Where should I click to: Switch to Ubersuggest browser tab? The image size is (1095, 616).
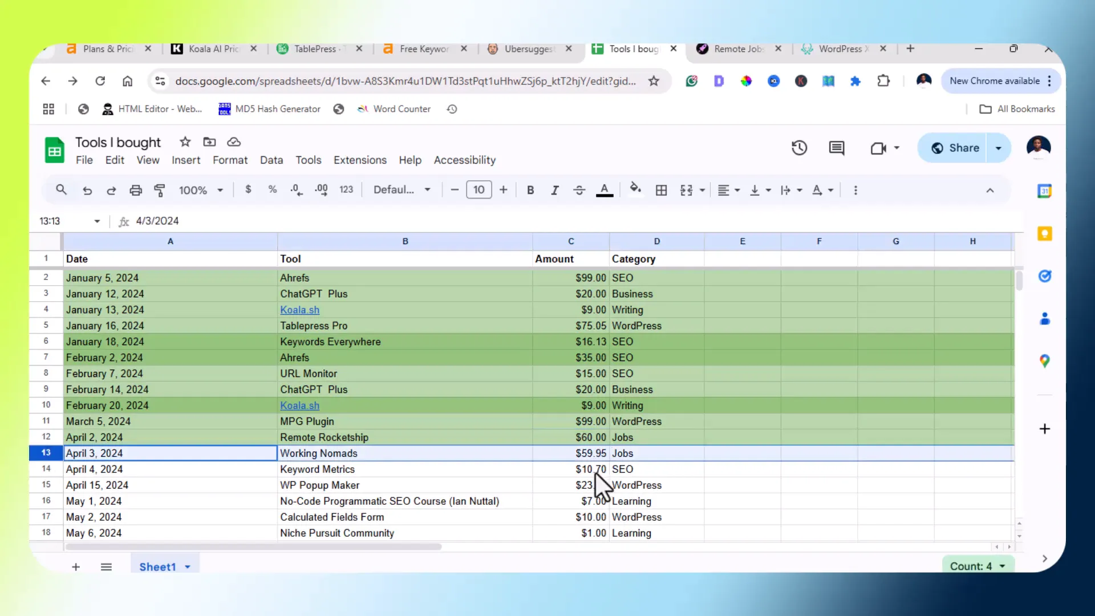pos(528,49)
